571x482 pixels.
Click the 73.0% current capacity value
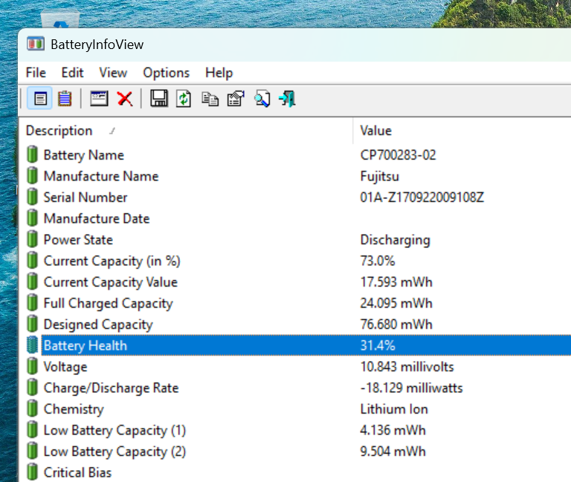click(x=378, y=261)
